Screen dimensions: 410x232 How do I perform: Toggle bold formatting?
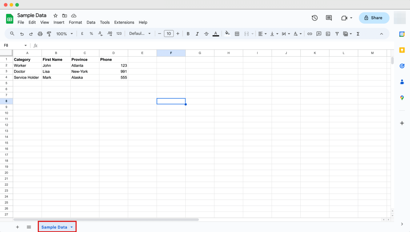(188, 34)
